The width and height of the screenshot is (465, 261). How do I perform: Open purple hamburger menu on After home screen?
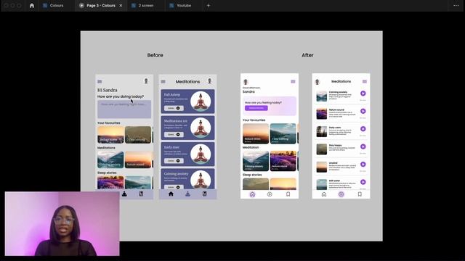[293, 81]
